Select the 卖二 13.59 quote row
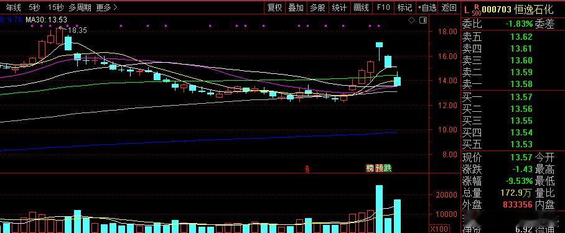The width and height of the screenshot is (565, 233). tap(497, 72)
